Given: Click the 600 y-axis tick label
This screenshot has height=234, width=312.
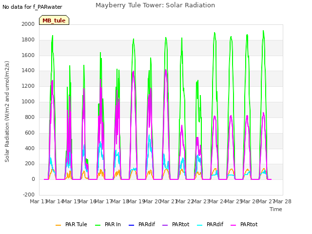Looking at the screenshot, I should [30, 133].
